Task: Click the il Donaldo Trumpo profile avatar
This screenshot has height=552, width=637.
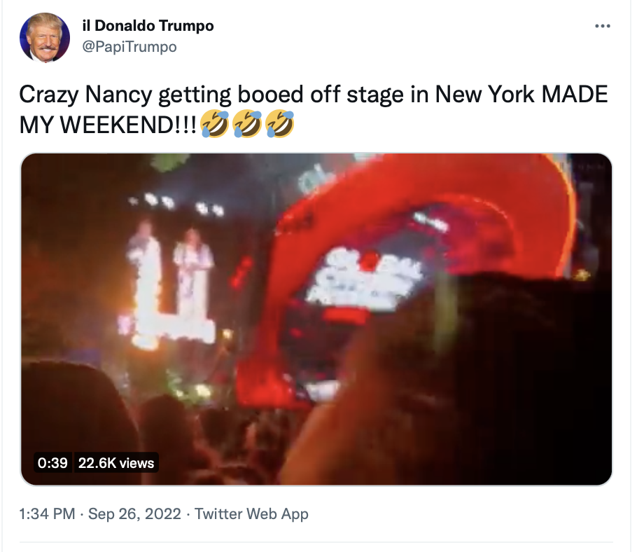Action: tap(45, 37)
